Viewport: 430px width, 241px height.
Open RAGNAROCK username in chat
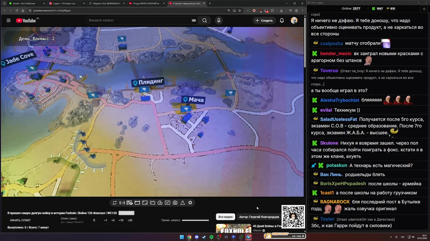click(335, 202)
